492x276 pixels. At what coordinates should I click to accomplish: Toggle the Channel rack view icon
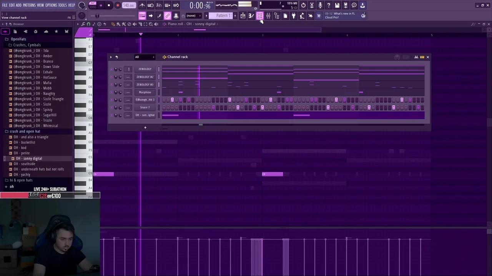pos(260,16)
